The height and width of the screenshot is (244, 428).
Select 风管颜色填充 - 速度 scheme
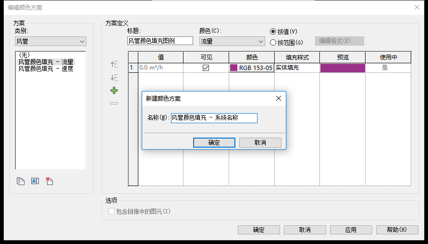pos(46,69)
